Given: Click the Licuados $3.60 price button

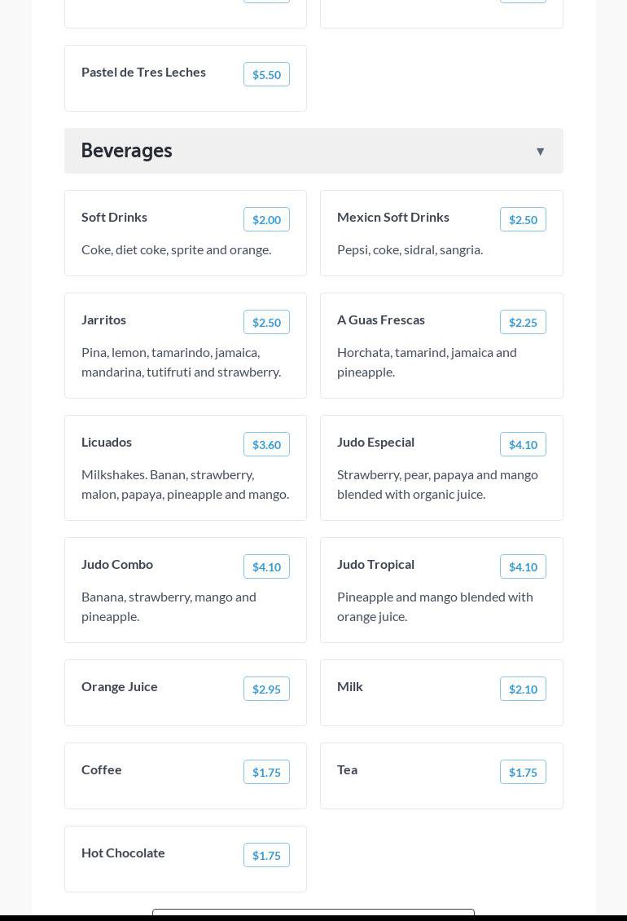Looking at the screenshot, I should pyautogui.click(x=266, y=444).
